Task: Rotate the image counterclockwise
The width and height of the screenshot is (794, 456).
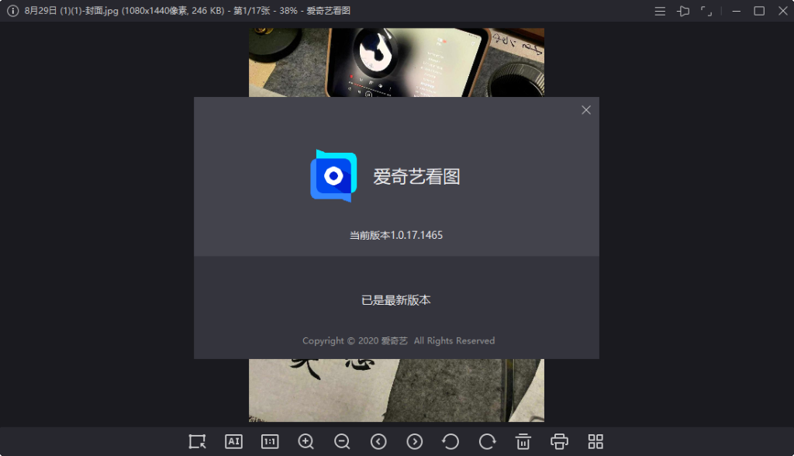Action: [451, 441]
